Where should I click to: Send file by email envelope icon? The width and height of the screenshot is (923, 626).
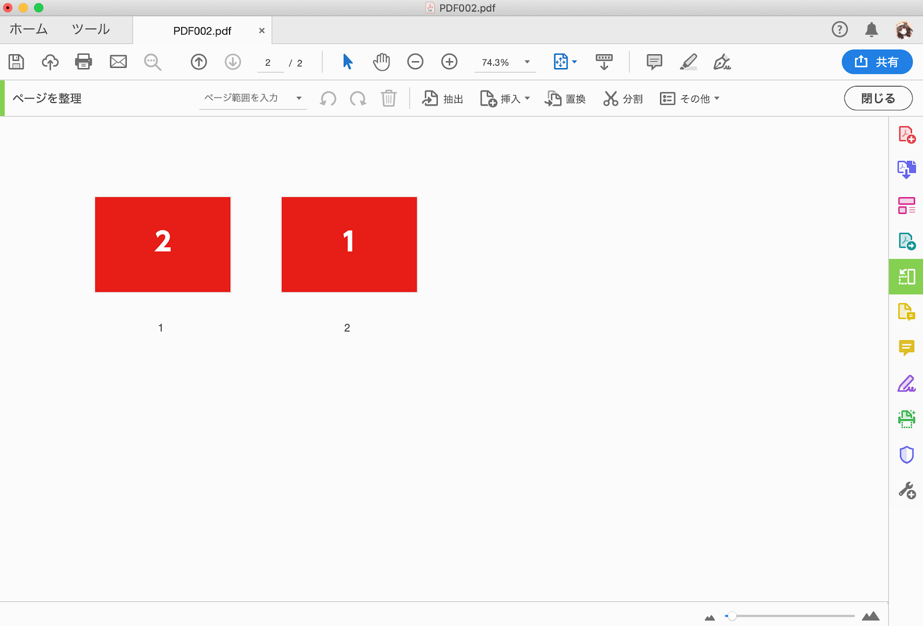pos(118,62)
